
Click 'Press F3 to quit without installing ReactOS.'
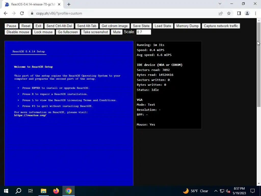[x=58, y=106]
